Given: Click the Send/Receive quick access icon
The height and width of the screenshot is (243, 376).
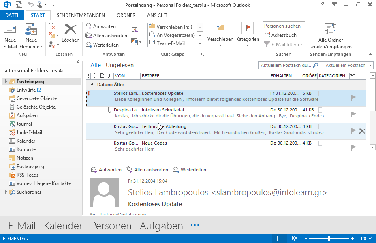Looking at the screenshot, I should [19, 4].
